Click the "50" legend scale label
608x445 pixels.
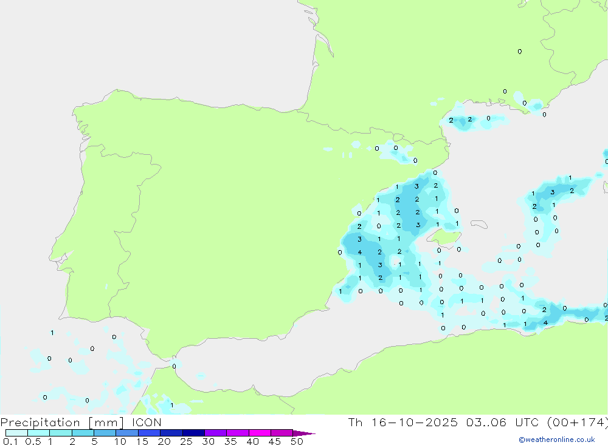tap(297, 441)
